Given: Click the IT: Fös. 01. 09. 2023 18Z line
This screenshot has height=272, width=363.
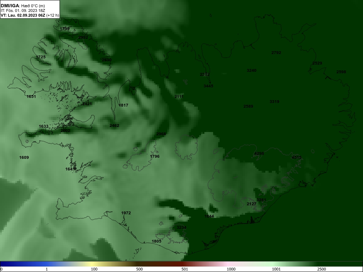Looking at the screenshot, I should point(23,11).
